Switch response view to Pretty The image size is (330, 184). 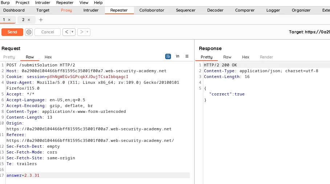(x=207, y=57)
